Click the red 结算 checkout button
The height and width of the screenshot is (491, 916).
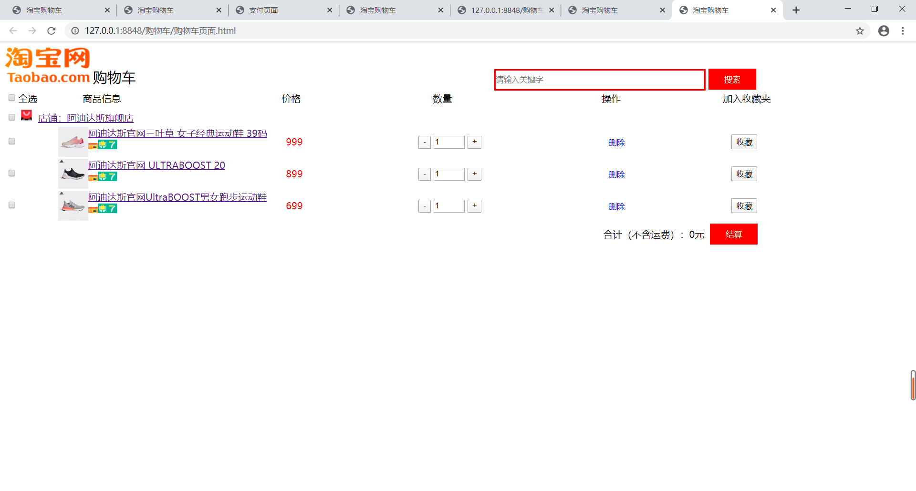point(733,234)
